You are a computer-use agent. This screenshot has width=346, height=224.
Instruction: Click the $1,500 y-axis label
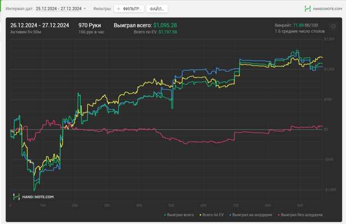329,39
